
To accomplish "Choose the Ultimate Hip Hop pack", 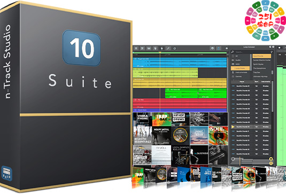I will click(262, 76).
